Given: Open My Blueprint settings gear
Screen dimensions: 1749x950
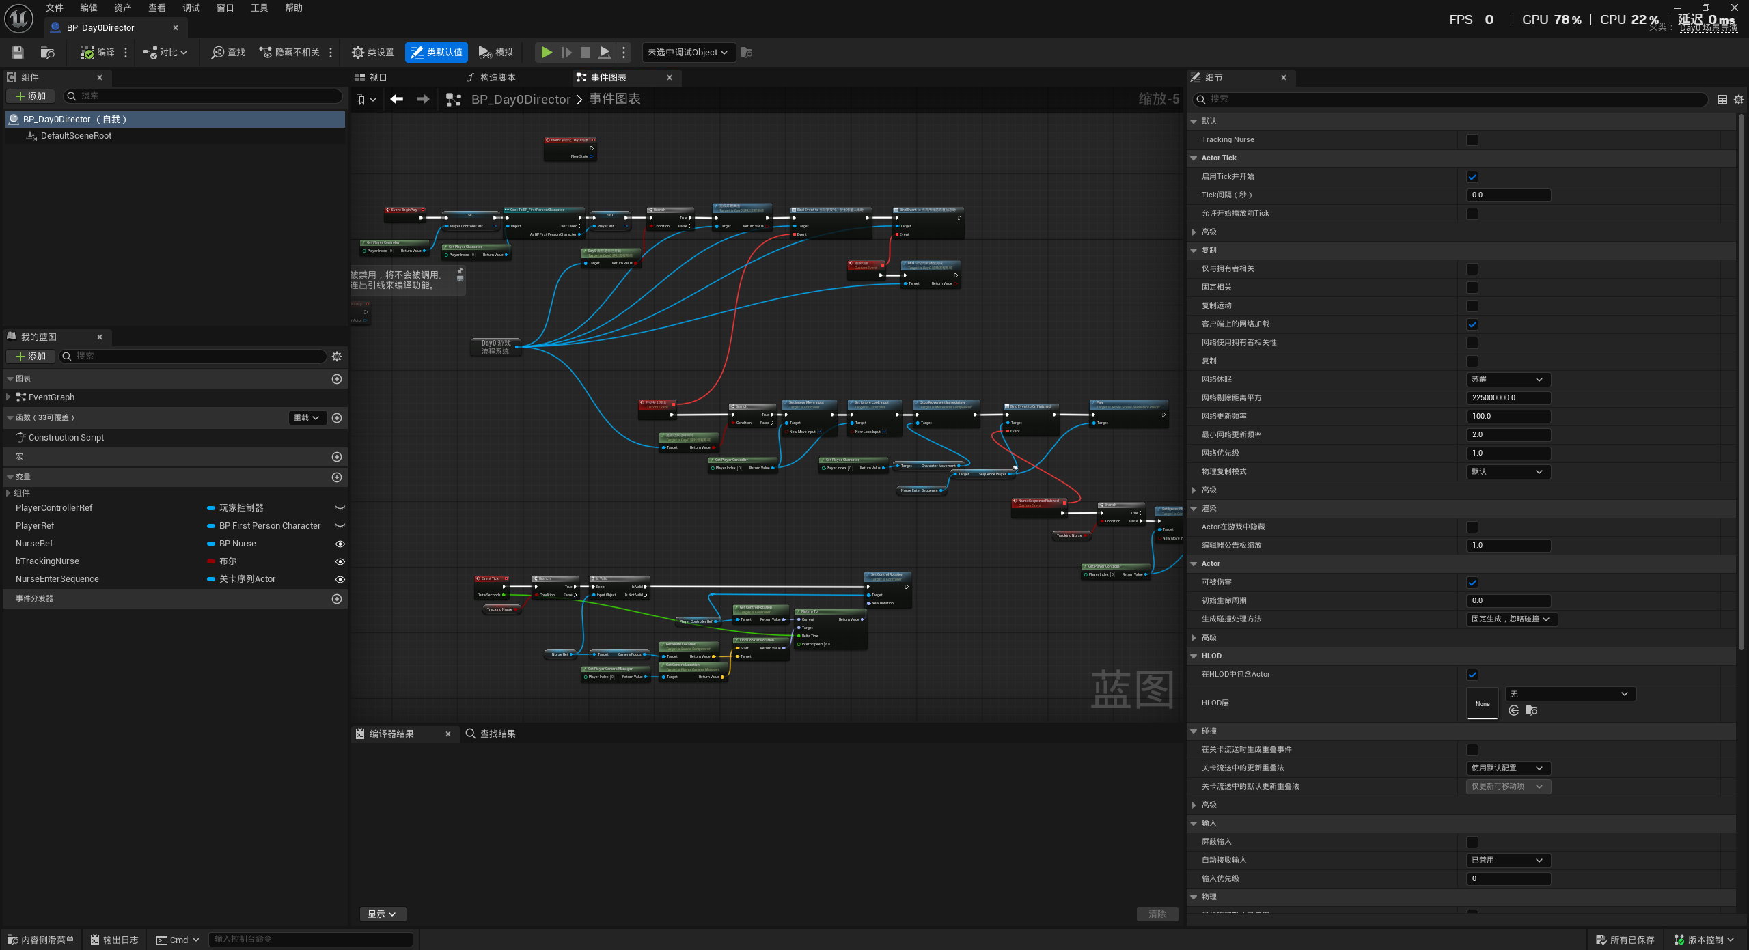Looking at the screenshot, I should pyautogui.click(x=337, y=357).
